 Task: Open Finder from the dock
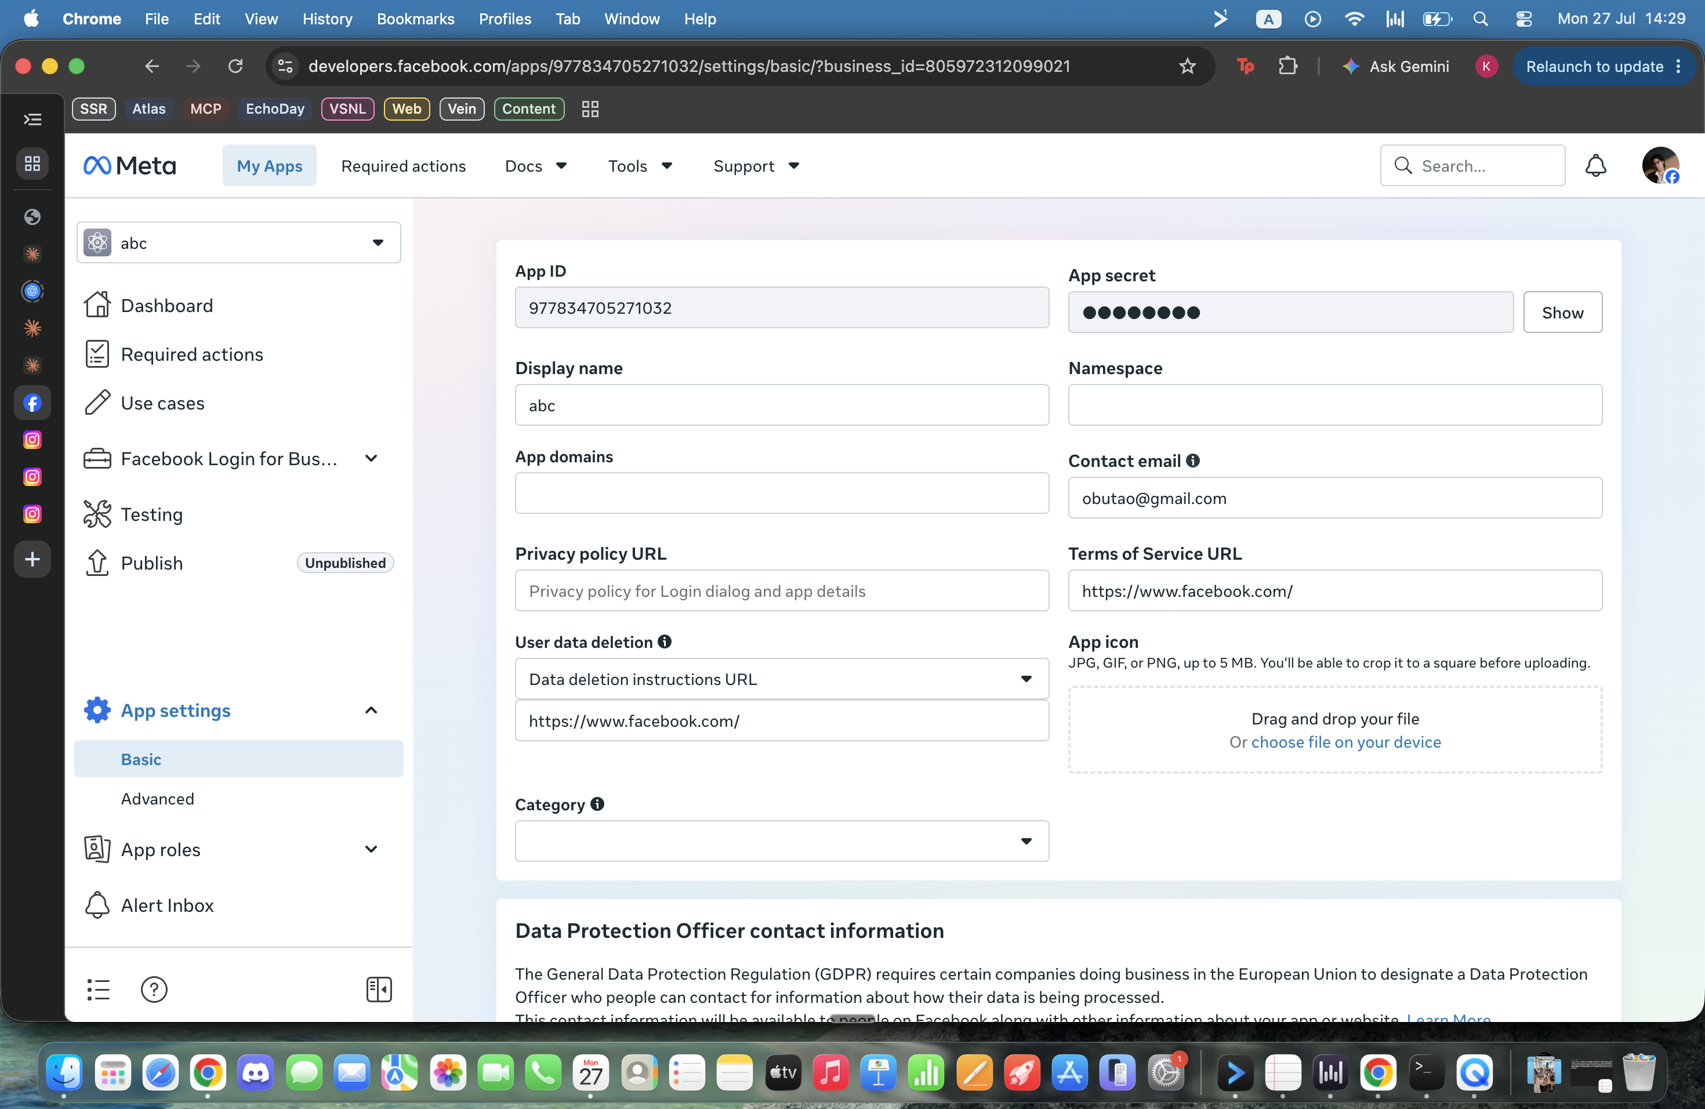coord(64,1072)
